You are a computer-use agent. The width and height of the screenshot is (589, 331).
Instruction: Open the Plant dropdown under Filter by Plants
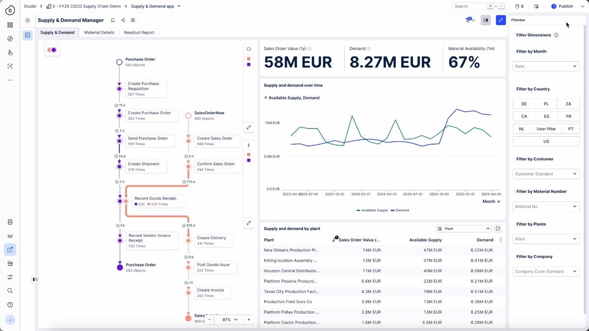[x=546, y=239]
